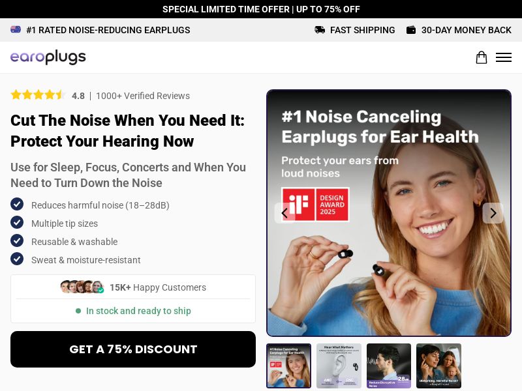Click the earoplugs logo
Image resolution: width=522 pixels, height=391 pixels.
point(48,57)
